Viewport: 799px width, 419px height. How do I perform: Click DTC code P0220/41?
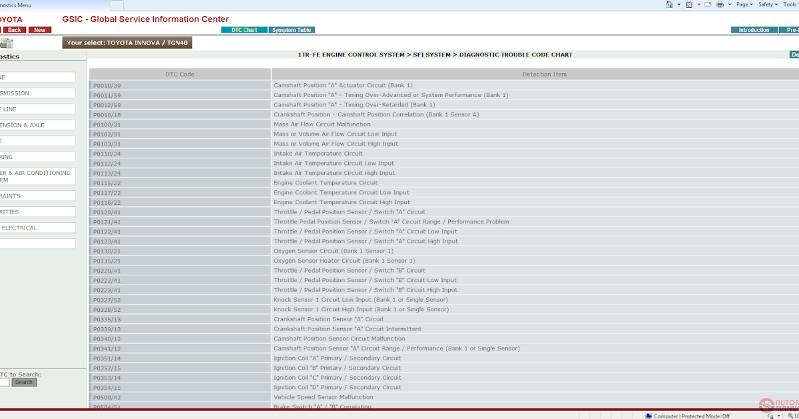tap(107, 271)
